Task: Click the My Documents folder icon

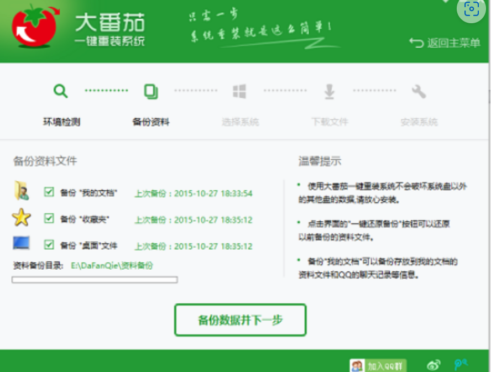Action: pos(21,192)
